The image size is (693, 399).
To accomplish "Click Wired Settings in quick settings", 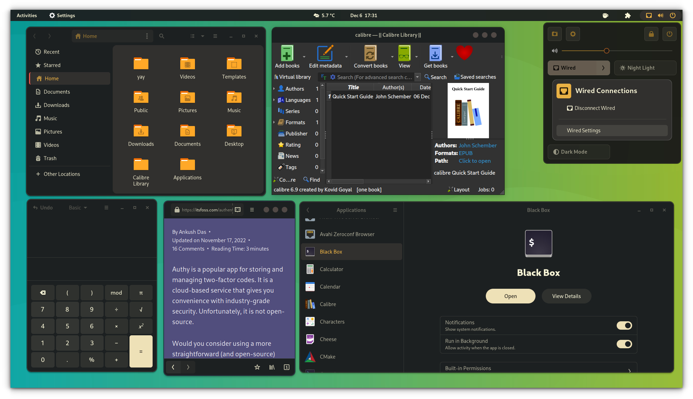I will [x=612, y=131].
